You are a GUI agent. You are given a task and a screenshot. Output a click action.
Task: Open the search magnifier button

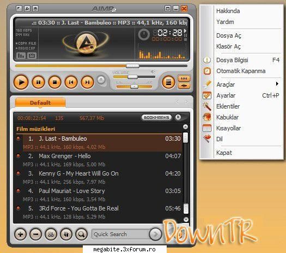81,234
